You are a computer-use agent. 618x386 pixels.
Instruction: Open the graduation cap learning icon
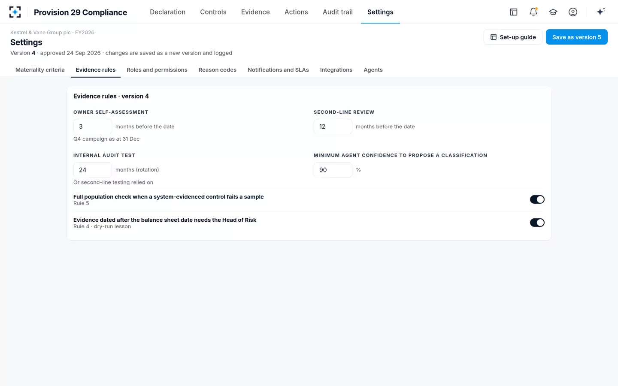tap(553, 12)
